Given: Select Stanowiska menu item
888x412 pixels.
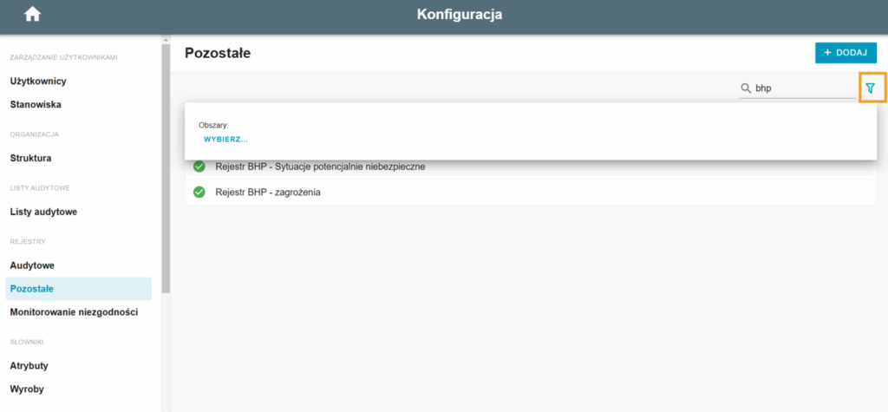Looking at the screenshot, I should point(36,105).
